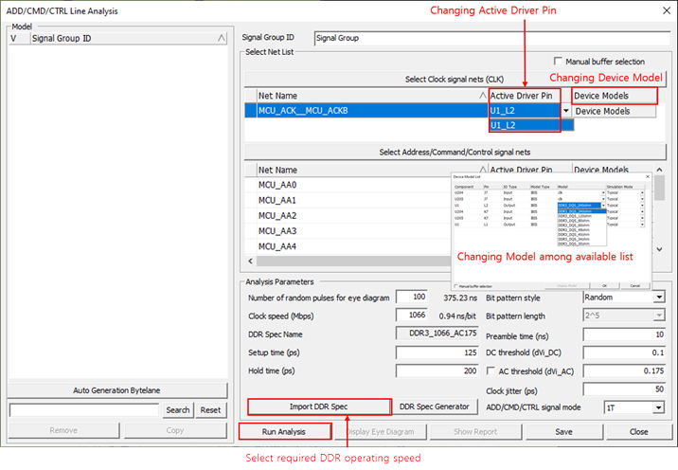Viewport: 678px width, 470px height.
Task: Open the DDR Spec Generator
Action: click(x=433, y=407)
